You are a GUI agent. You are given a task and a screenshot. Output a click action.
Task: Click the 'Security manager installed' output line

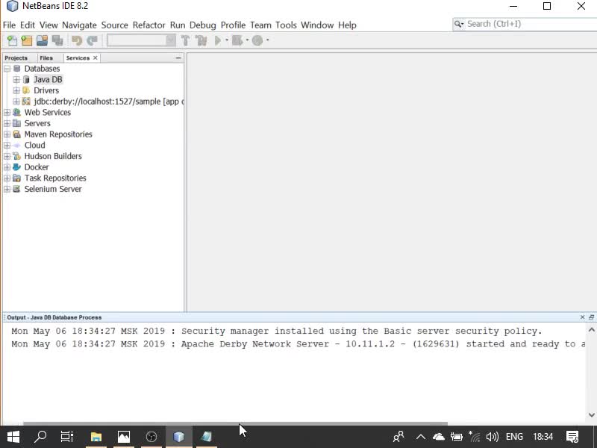277,331
